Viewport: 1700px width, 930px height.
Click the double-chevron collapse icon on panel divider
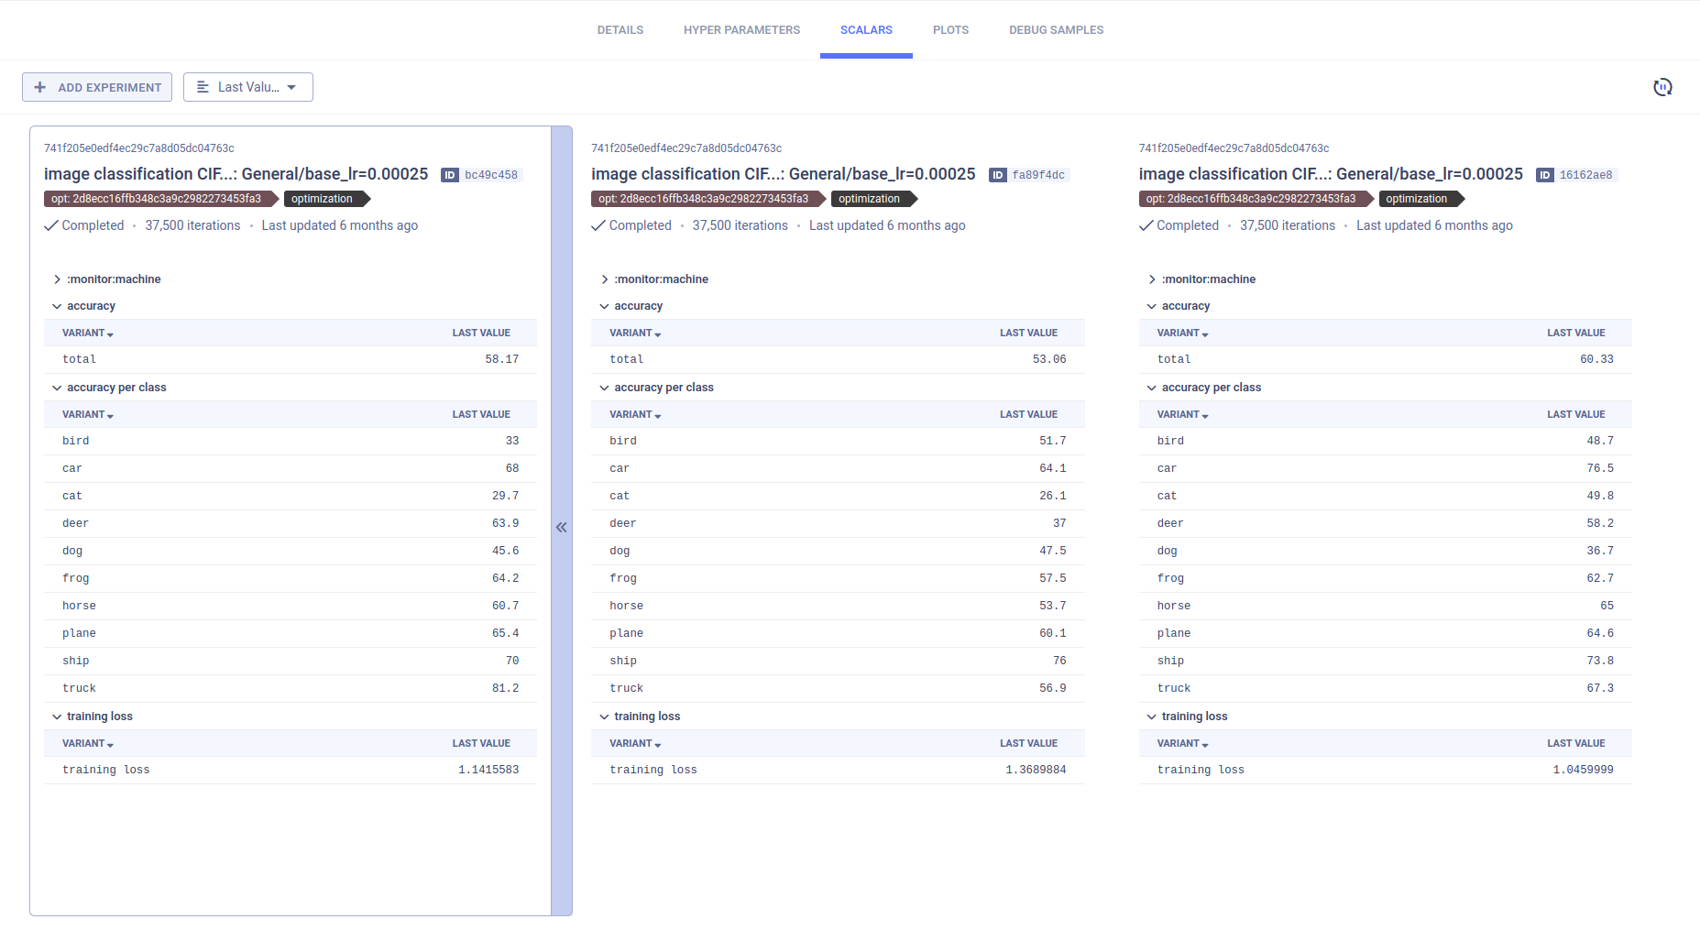pyautogui.click(x=562, y=527)
